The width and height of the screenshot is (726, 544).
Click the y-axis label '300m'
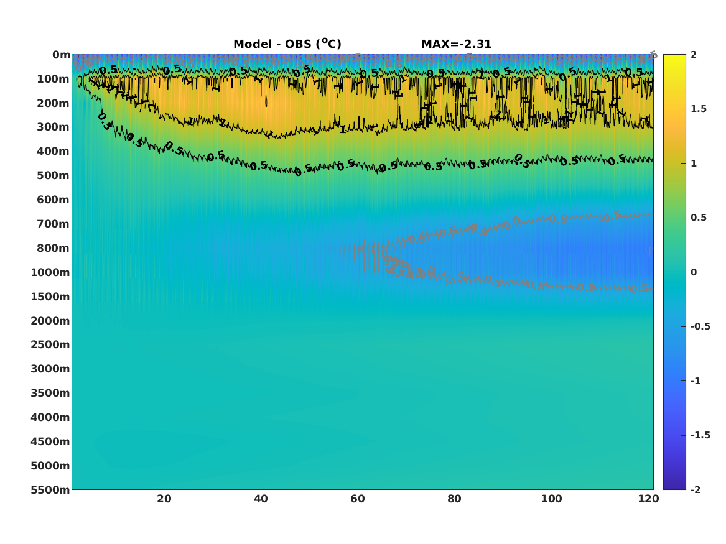[x=54, y=127]
